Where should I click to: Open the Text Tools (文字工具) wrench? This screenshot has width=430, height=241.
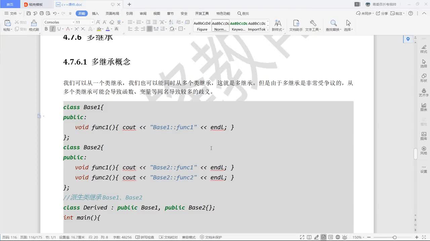[313, 23]
